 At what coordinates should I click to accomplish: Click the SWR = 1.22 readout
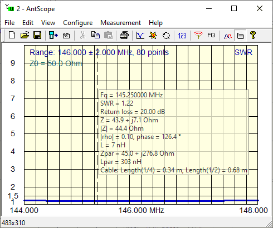coord(117,103)
